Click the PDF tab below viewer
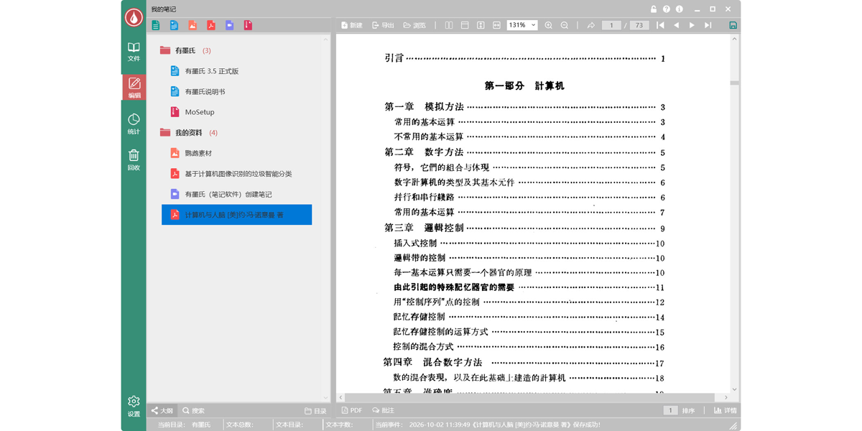Image resolution: width=862 pixels, height=431 pixels. click(x=352, y=411)
